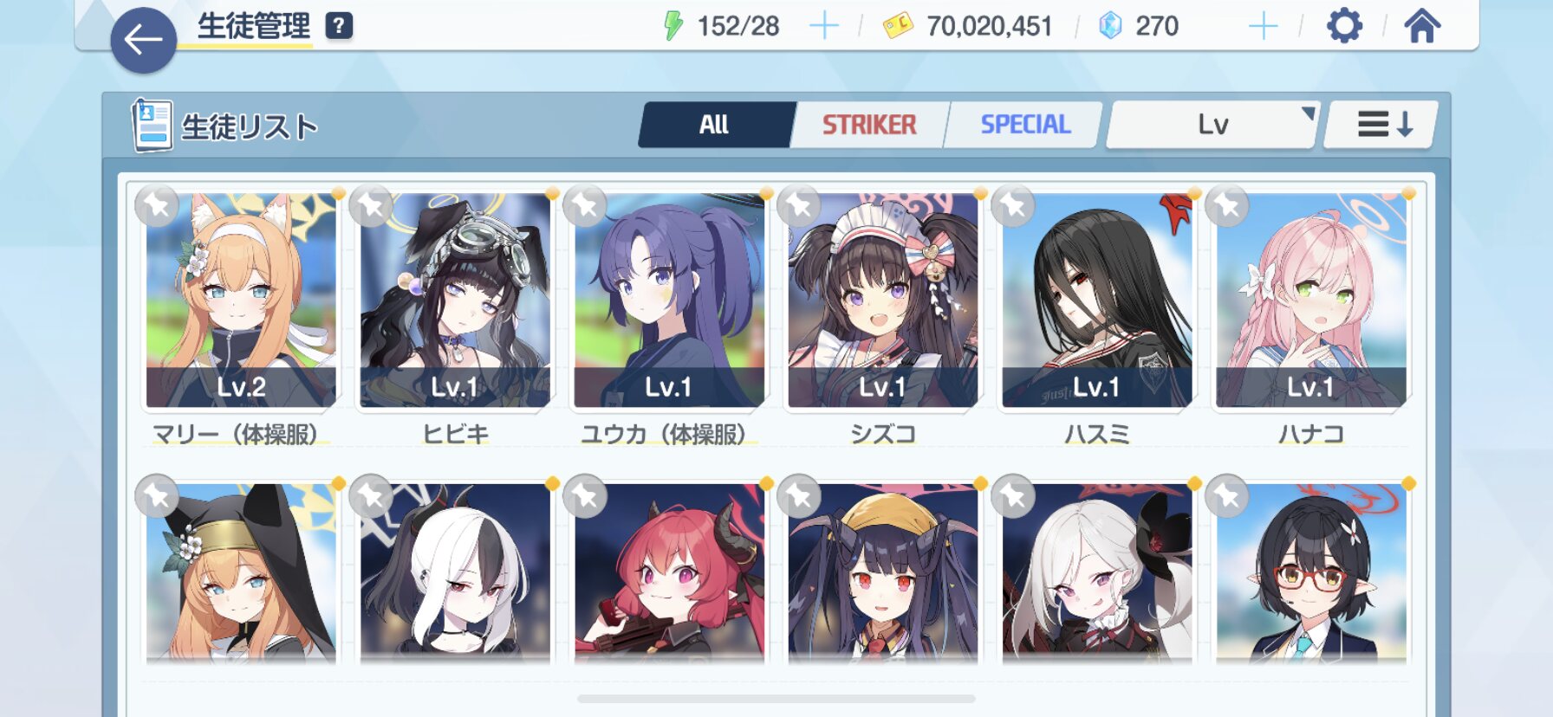
Task: Toggle the favorite pin on the ハナコ card
Action: [1227, 206]
